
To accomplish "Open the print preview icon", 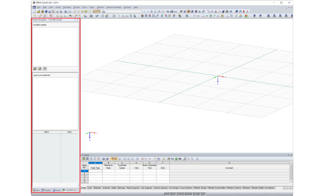I will [61, 12].
